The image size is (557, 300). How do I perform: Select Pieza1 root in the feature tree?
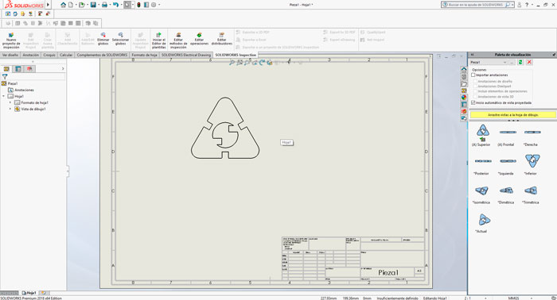(x=13, y=83)
